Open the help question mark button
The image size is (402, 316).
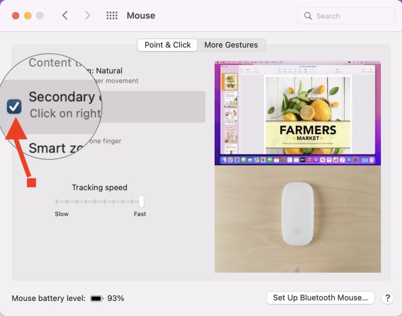387,297
